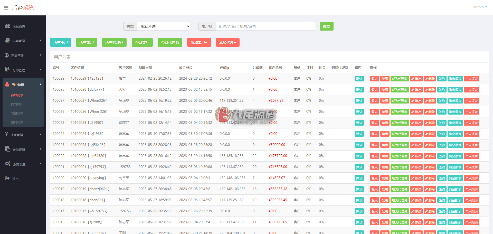
Task: Expand the 参数设置 sidebar submenu
Action: pyautogui.click(x=23, y=149)
